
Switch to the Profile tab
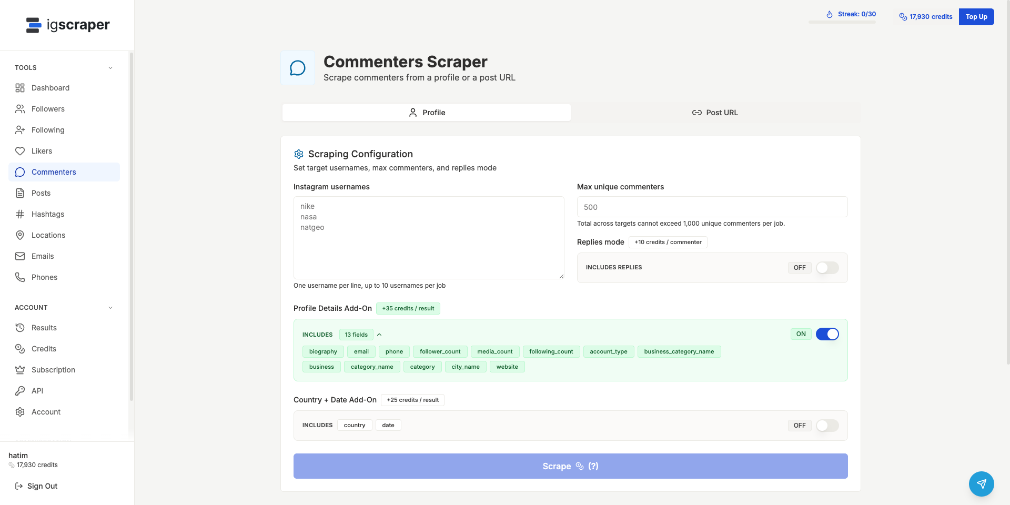click(x=427, y=113)
